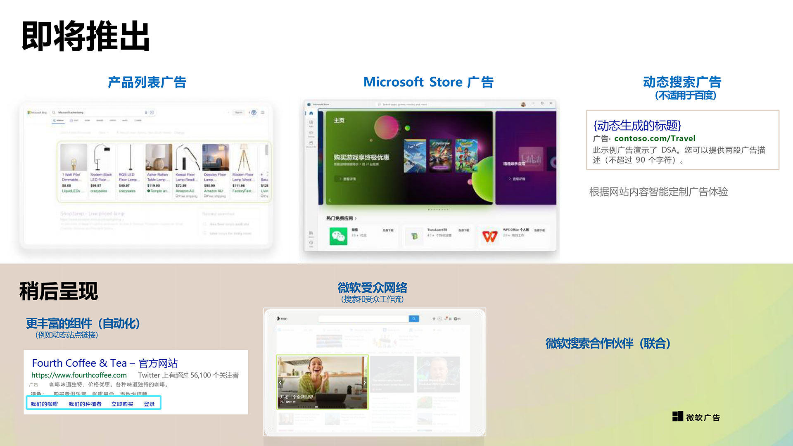Click the previous arrow on MSN ad carousel
Screen dimensions: 793x446
point(280,382)
